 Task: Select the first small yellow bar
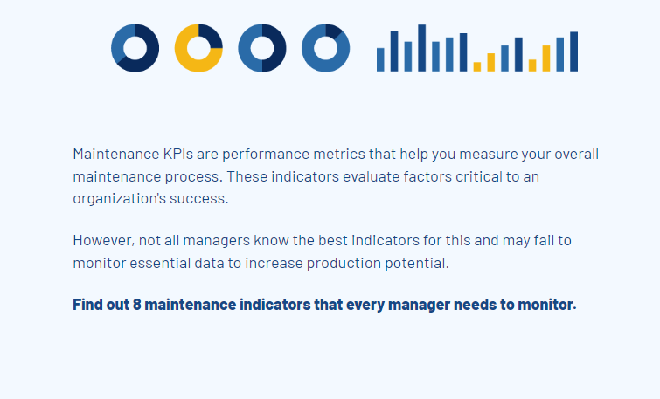pyautogui.click(x=477, y=67)
